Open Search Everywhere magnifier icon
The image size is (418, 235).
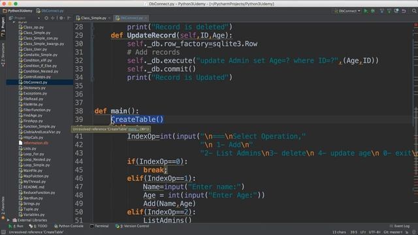pos(414,11)
